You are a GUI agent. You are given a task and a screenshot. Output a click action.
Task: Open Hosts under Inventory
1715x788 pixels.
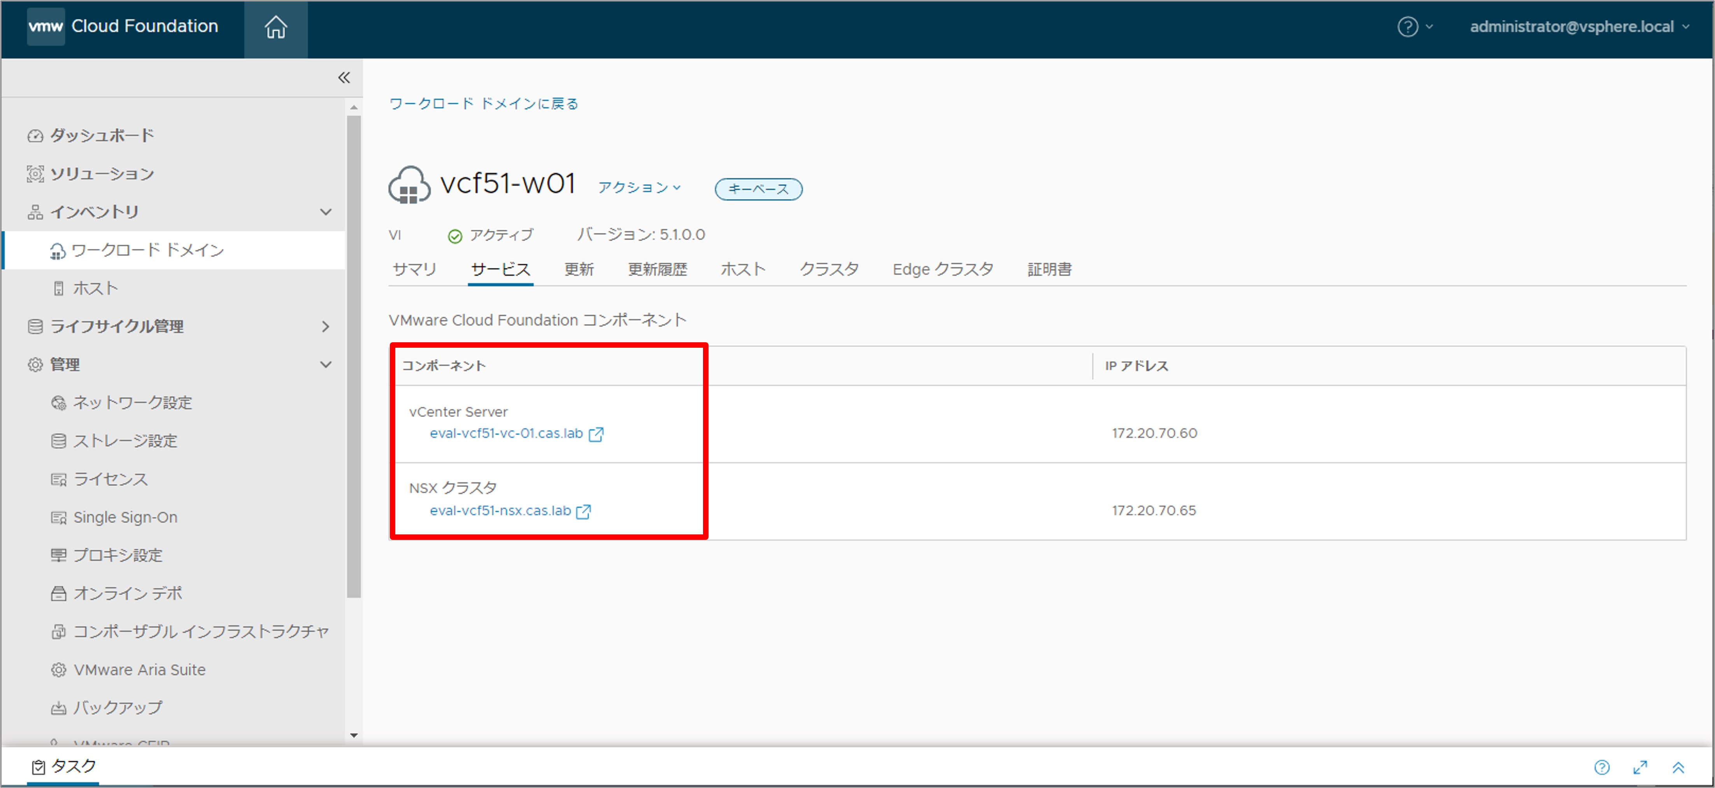[95, 288]
